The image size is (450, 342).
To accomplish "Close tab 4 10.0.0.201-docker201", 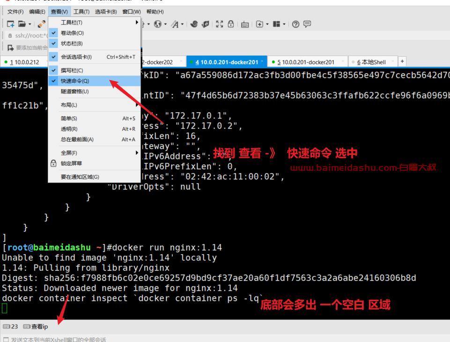I will pyautogui.click(x=262, y=61).
